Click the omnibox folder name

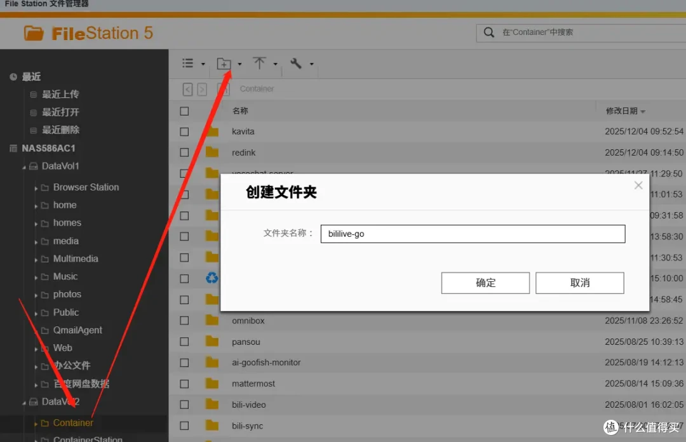coord(248,321)
